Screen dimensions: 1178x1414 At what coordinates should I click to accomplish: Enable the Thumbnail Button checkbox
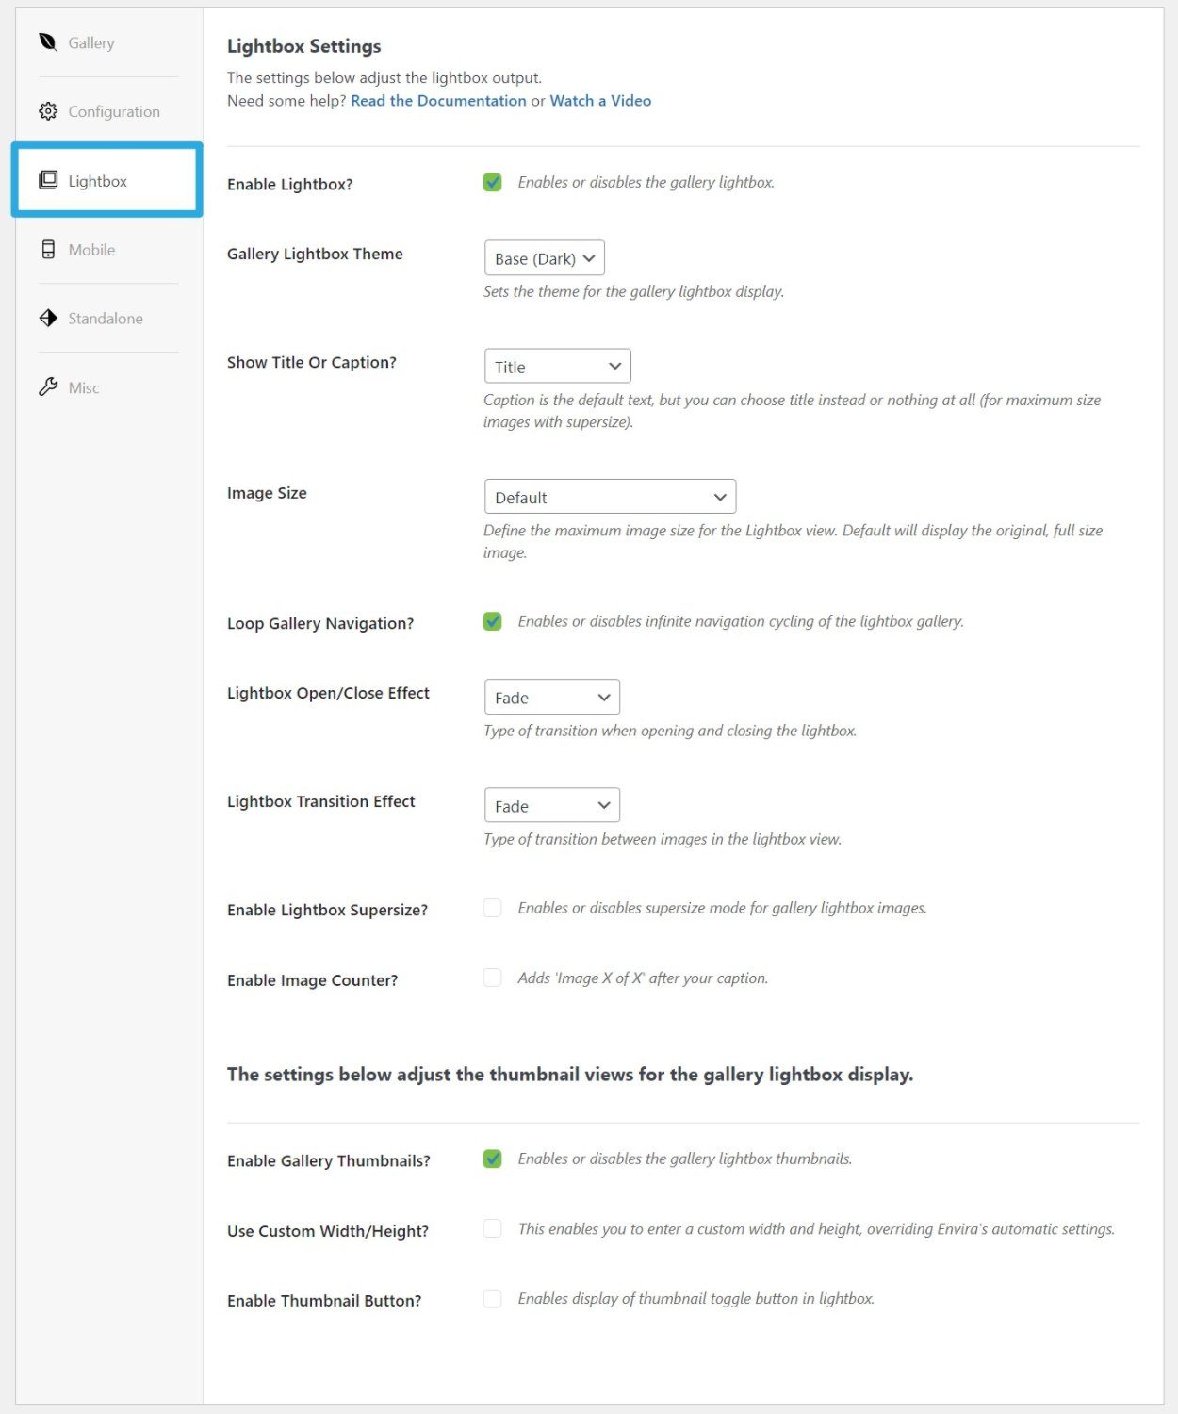[492, 1298]
